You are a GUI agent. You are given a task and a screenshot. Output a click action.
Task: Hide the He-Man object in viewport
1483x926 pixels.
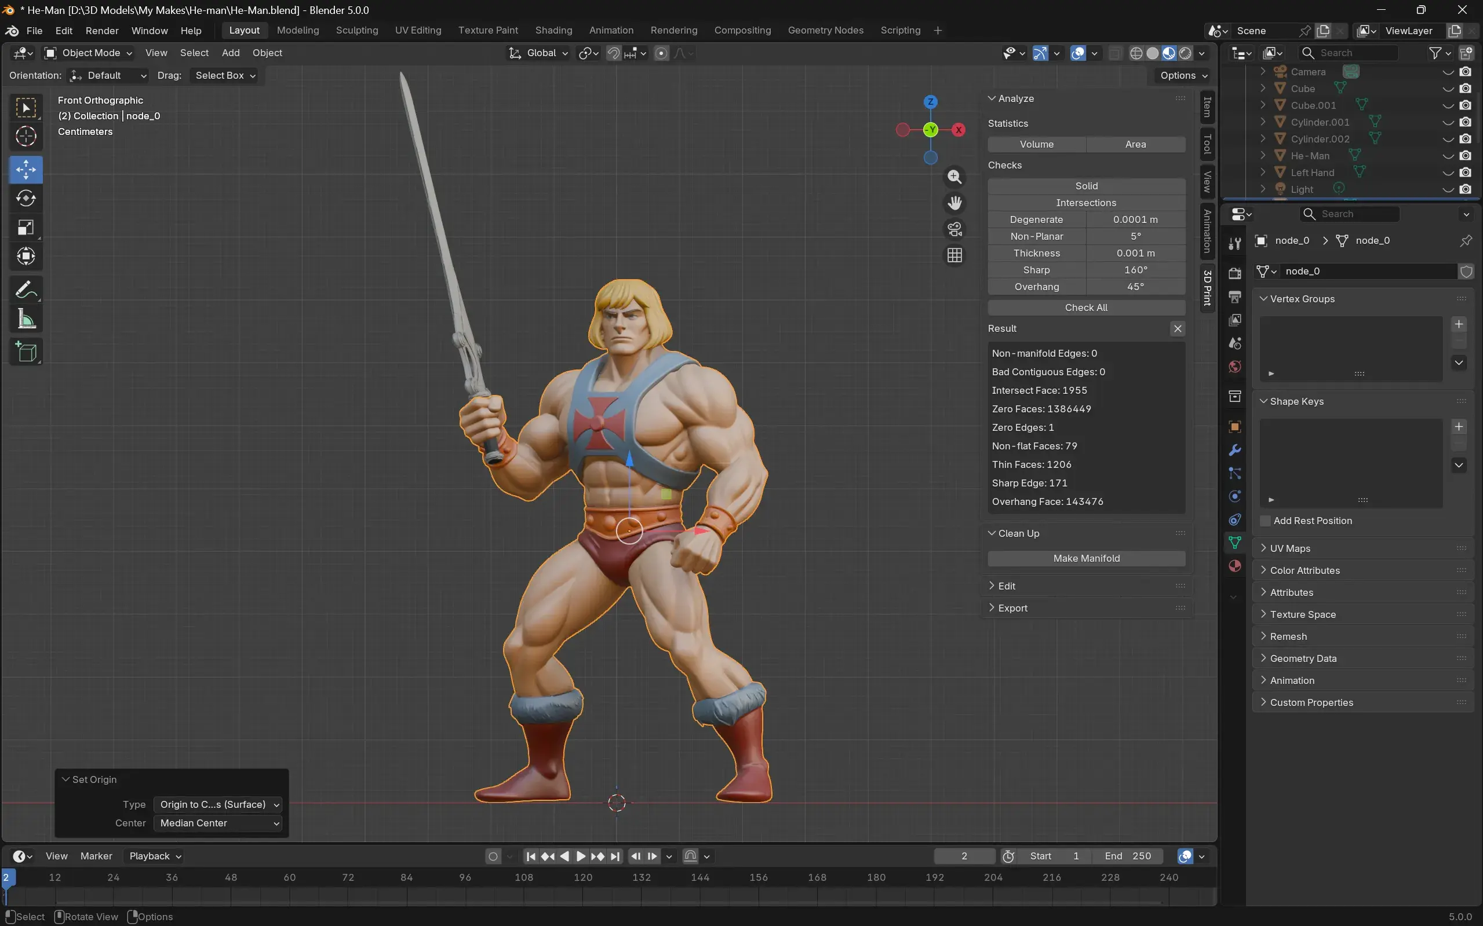point(1448,156)
